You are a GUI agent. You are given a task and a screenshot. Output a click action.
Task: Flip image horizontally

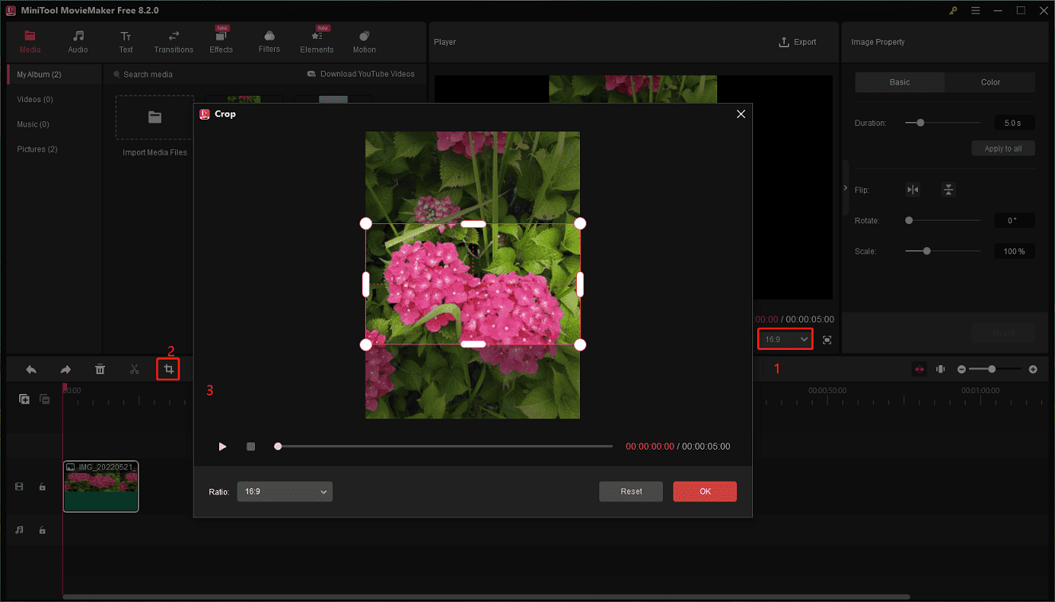pyautogui.click(x=913, y=190)
